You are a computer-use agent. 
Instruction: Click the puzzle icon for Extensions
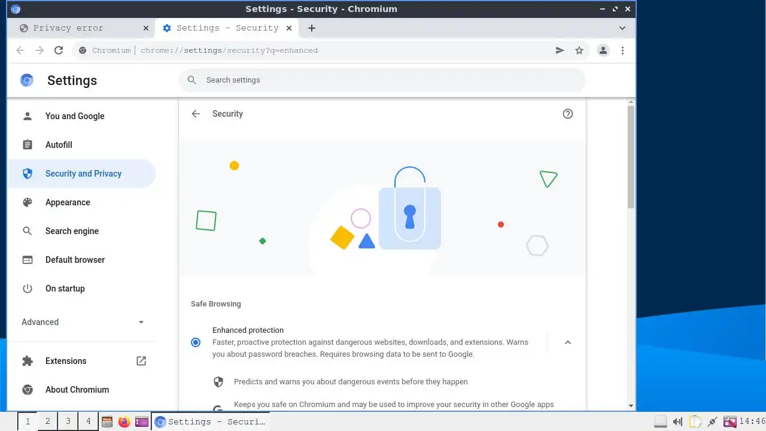[x=28, y=361]
